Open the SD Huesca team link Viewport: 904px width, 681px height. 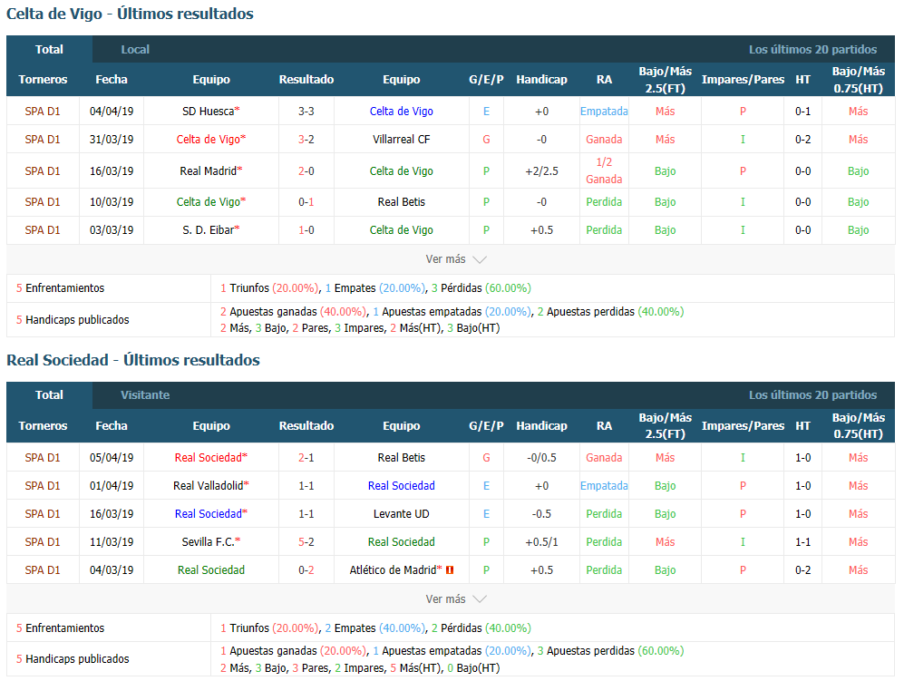(209, 112)
